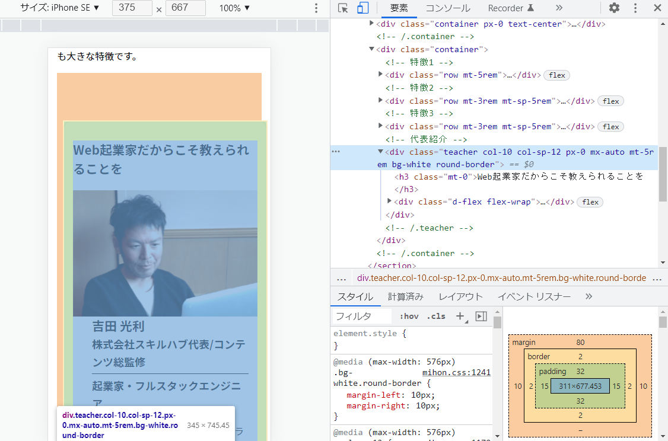Open DevTools customize three-dot menu
This screenshot has width=668, height=441.
tap(635, 8)
